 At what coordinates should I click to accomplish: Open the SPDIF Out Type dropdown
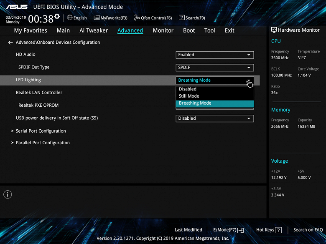[215, 68]
